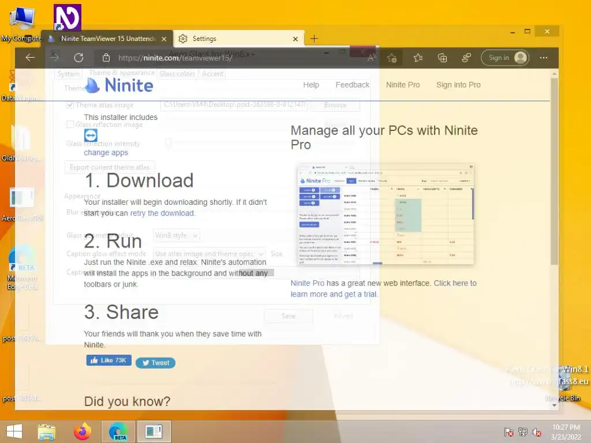
Task: Click the learn more and get a trial link
Action: click(x=334, y=294)
